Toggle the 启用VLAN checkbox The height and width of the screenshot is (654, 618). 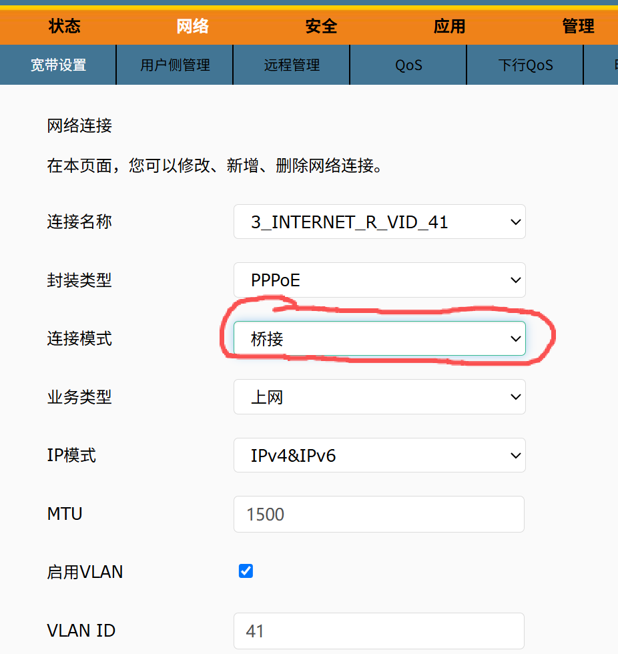tap(246, 571)
